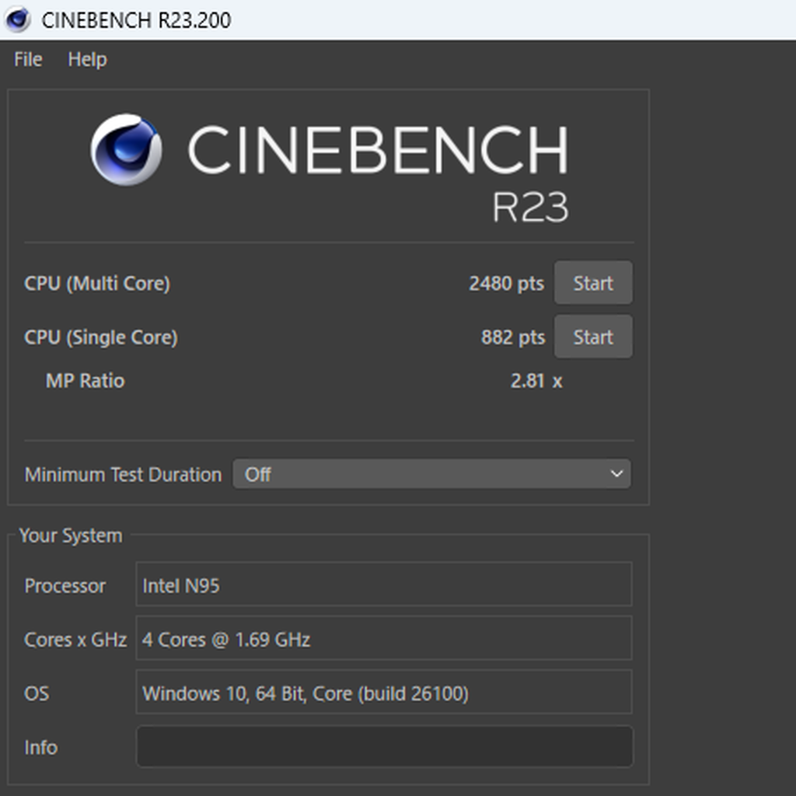Click the Cinebench app icon in title bar
Image resolution: width=796 pixels, height=796 pixels.
pyautogui.click(x=17, y=20)
